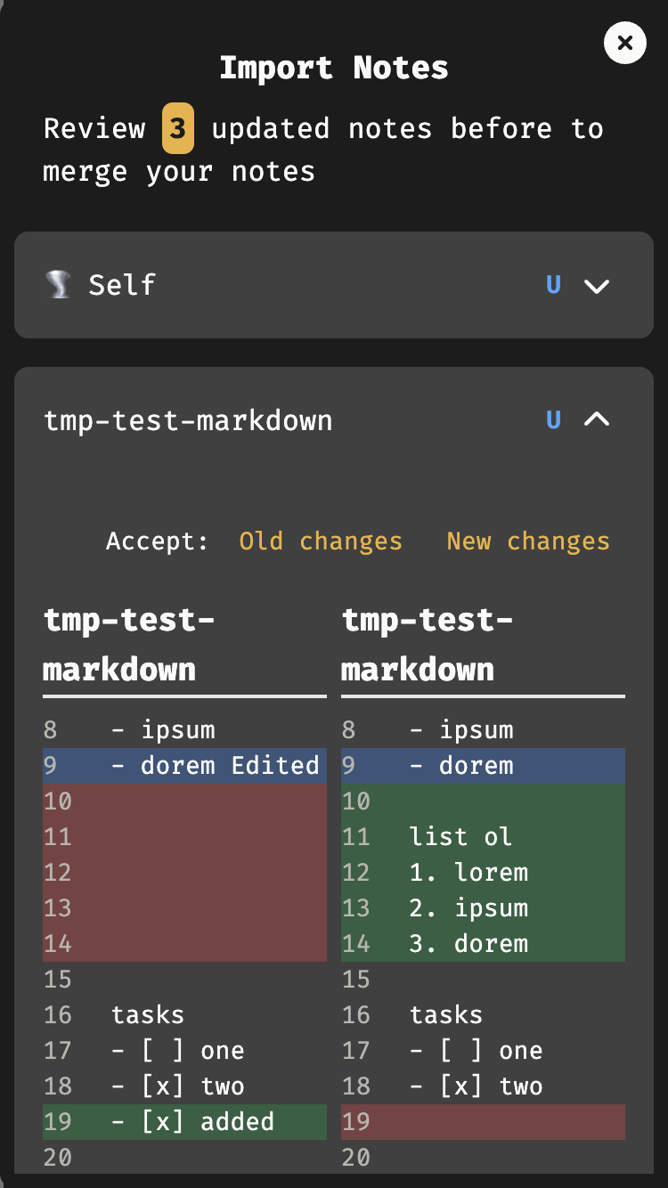Click the red removed lines block

[184, 872]
